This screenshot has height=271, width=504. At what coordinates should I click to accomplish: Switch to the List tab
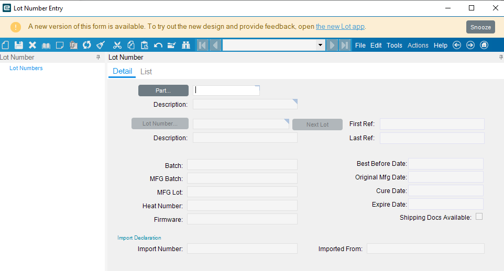pos(146,72)
